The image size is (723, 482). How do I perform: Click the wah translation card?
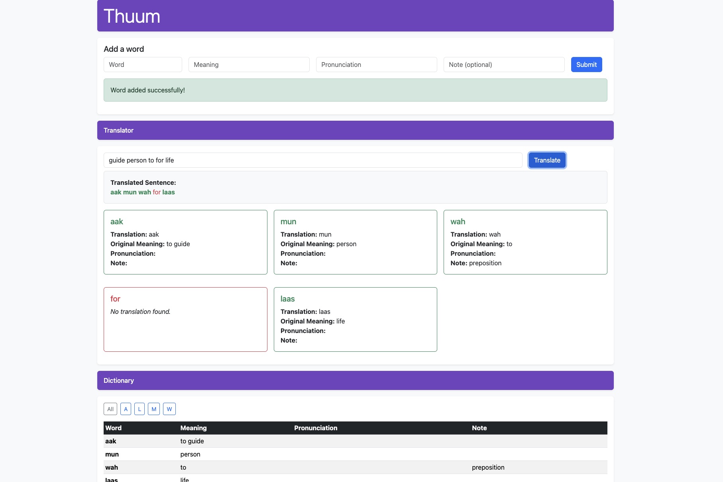coord(525,242)
